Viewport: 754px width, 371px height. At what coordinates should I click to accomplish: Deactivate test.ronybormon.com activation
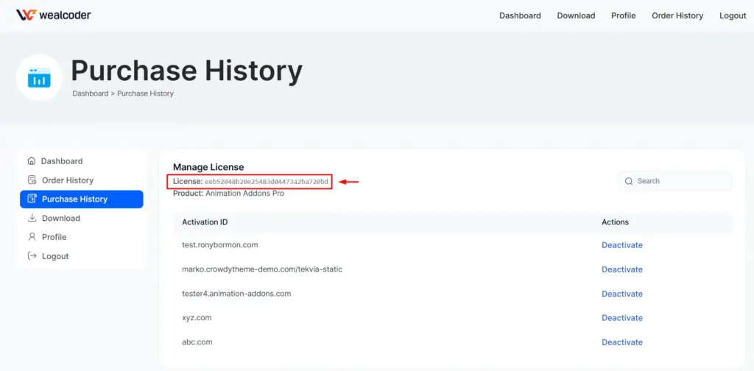pos(621,245)
